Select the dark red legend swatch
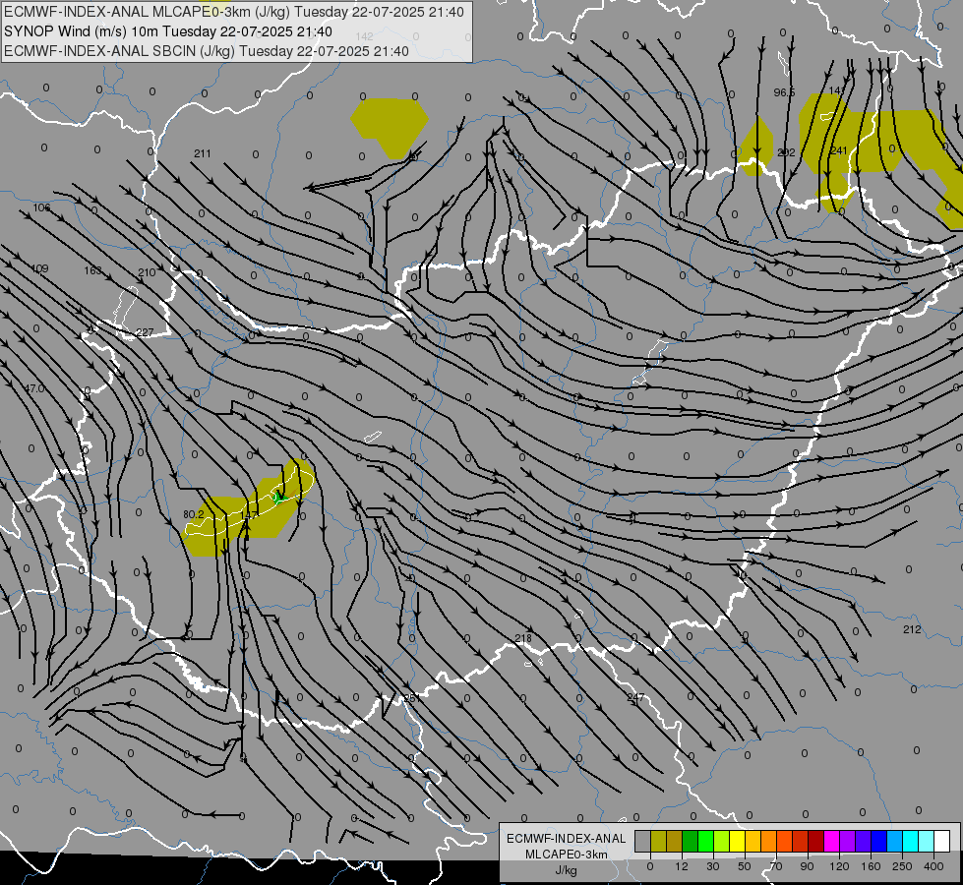The height and width of the screenshot is (885, 963). tap(816, 841)
